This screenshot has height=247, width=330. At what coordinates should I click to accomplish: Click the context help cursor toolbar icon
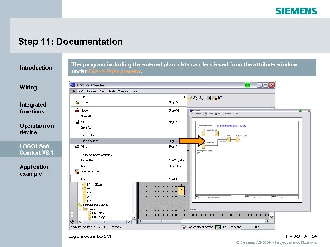tap(220, 98)
